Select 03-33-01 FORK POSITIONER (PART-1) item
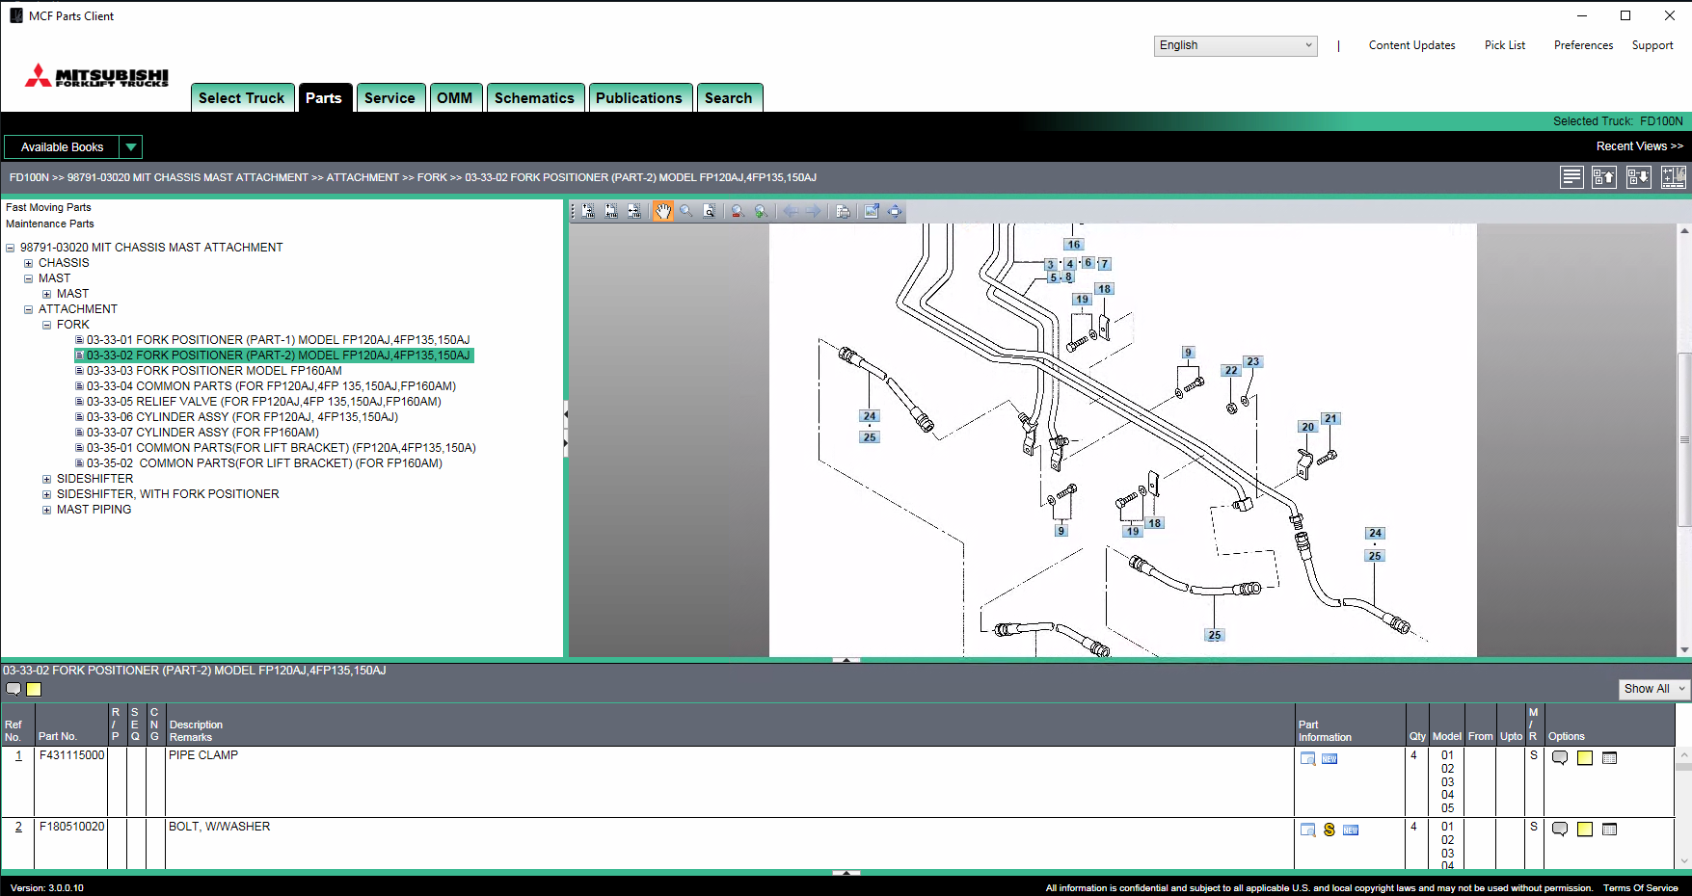Viewport: 1692px width, 896px height. click(279, 340)
